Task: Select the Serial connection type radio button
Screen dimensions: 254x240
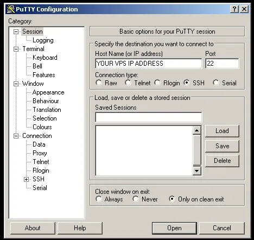Action: point(216,83)
